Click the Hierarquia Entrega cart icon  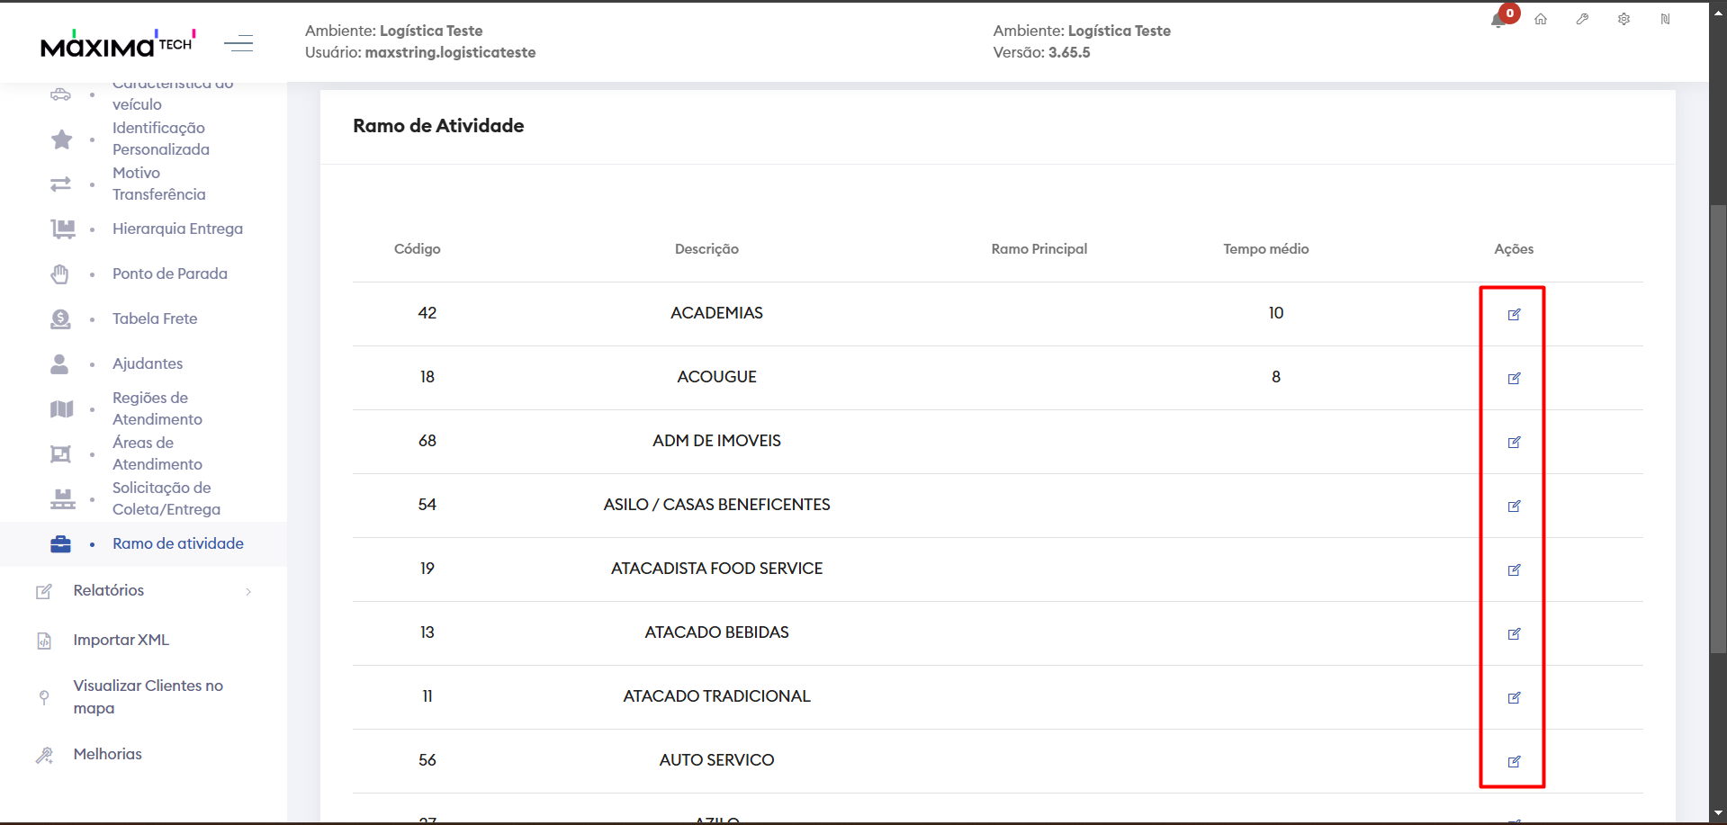(x=62, y=229)
